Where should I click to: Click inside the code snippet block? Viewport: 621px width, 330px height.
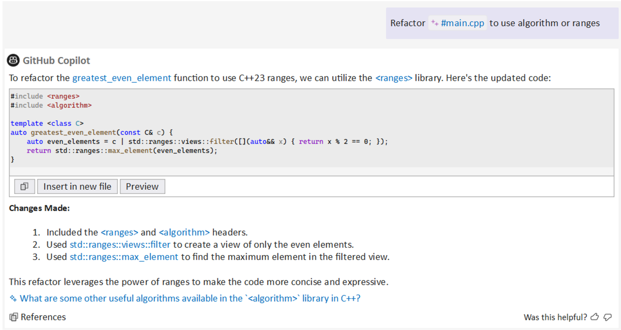click(311, 128)
